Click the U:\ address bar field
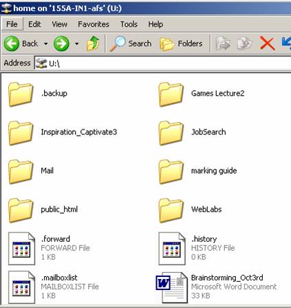291x308 pixels. tap(163, 63)
